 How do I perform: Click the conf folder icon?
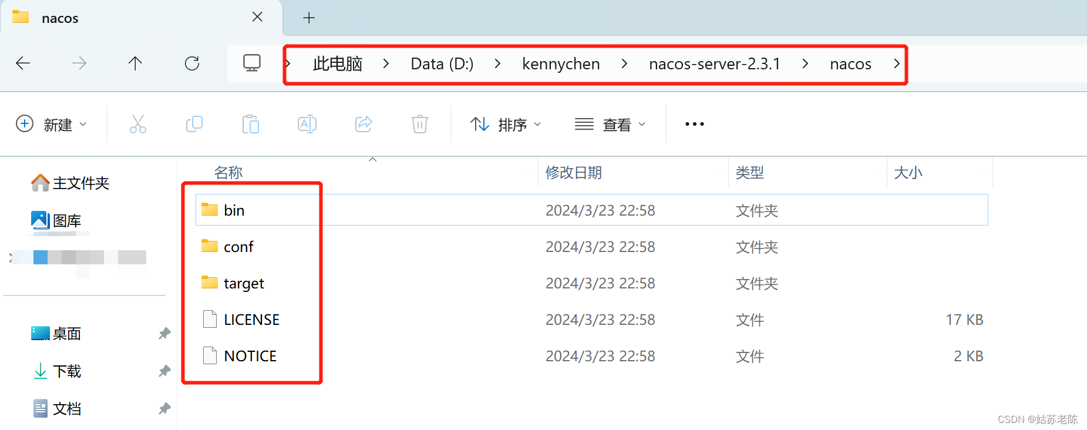coord(210,246)
